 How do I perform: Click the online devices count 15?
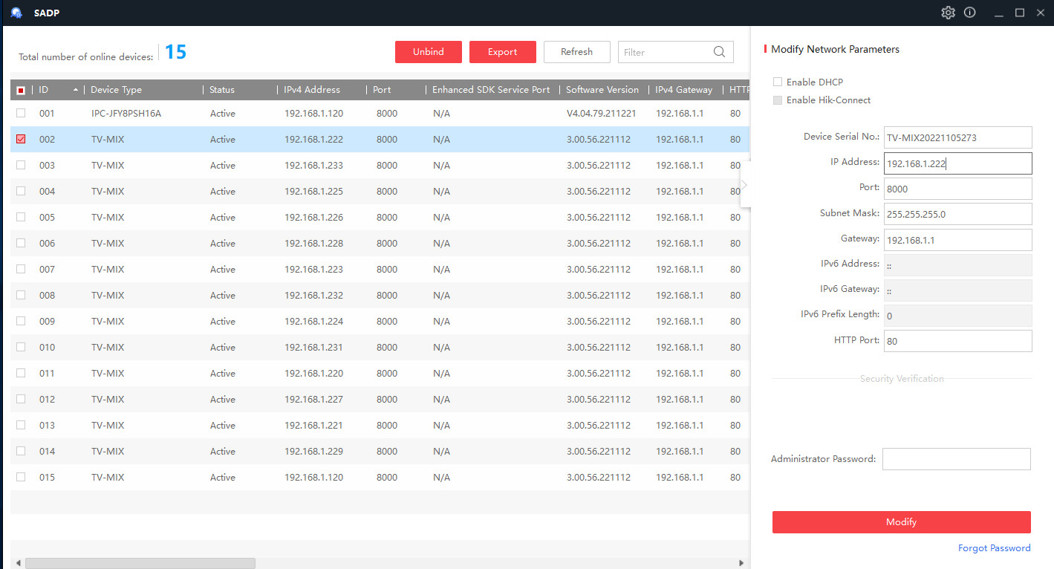[175, 52]
